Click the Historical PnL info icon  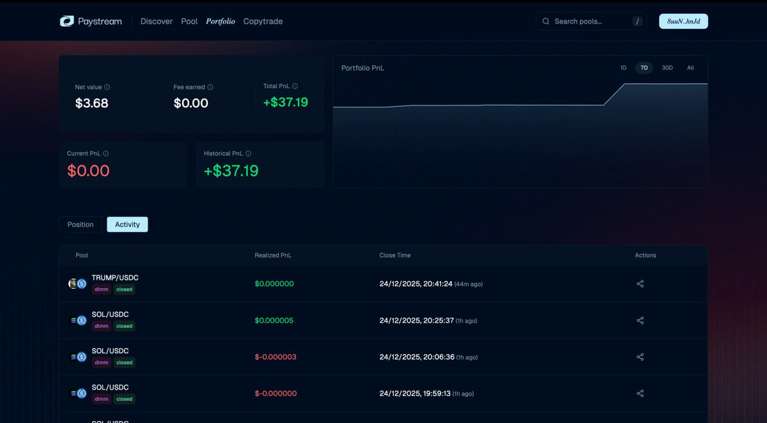[250, 153]
